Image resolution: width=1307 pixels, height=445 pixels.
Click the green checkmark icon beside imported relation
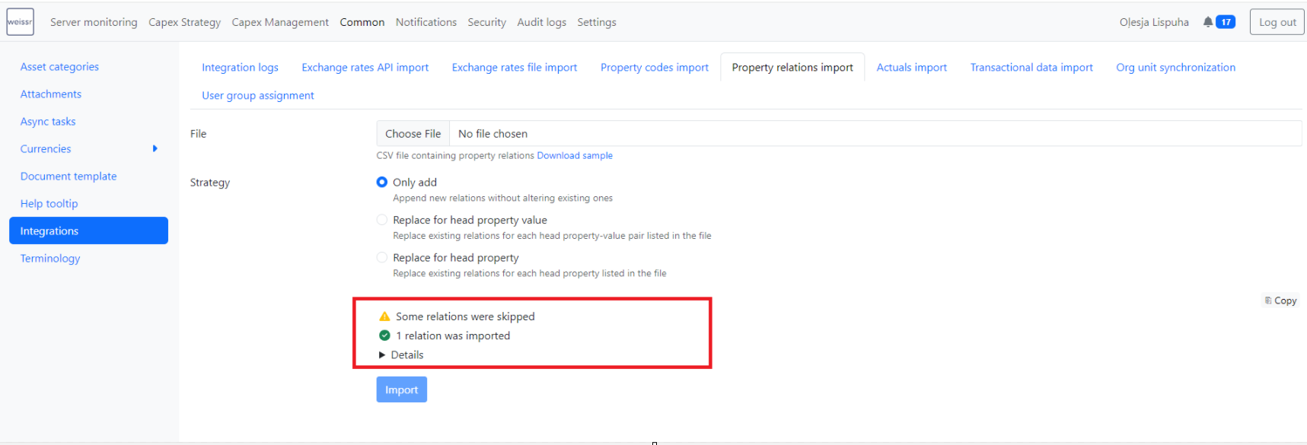point(384,335)
